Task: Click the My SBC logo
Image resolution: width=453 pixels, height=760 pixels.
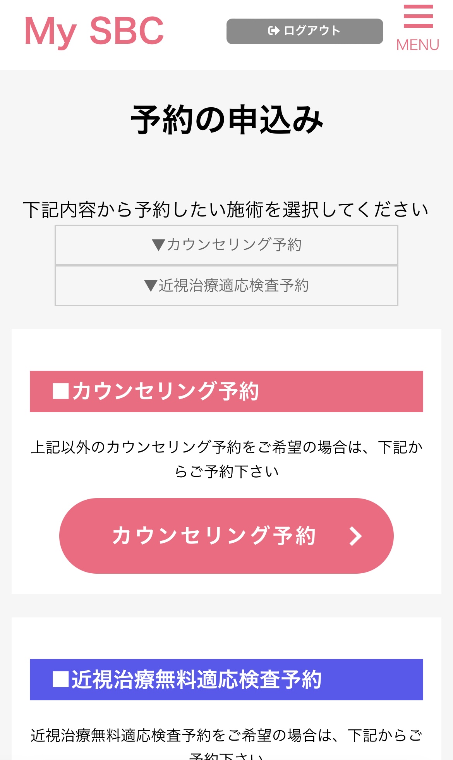Action: pyautogui.click(x=94, y=31)
